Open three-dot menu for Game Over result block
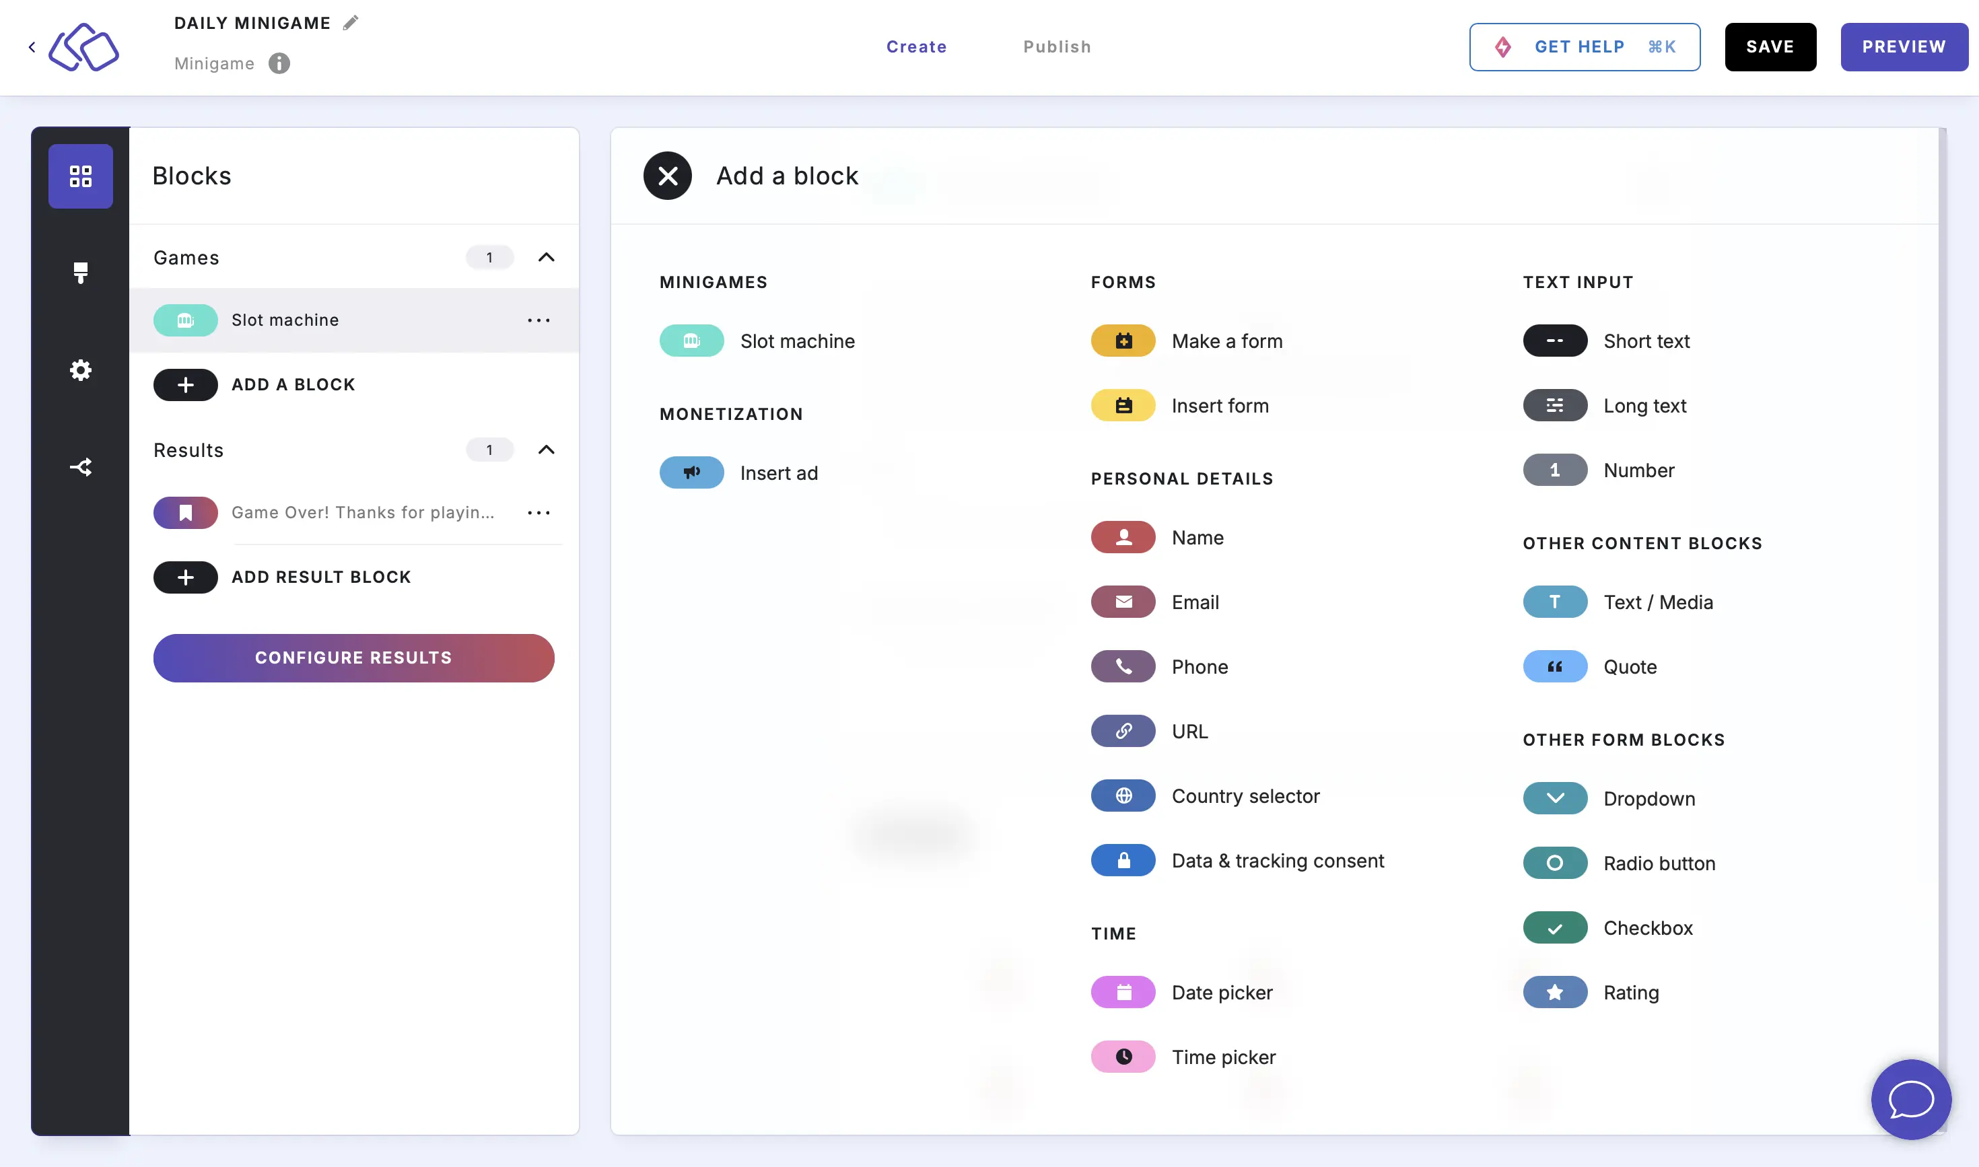This screenshot has height=1167, width=1979. coord(539,511)
